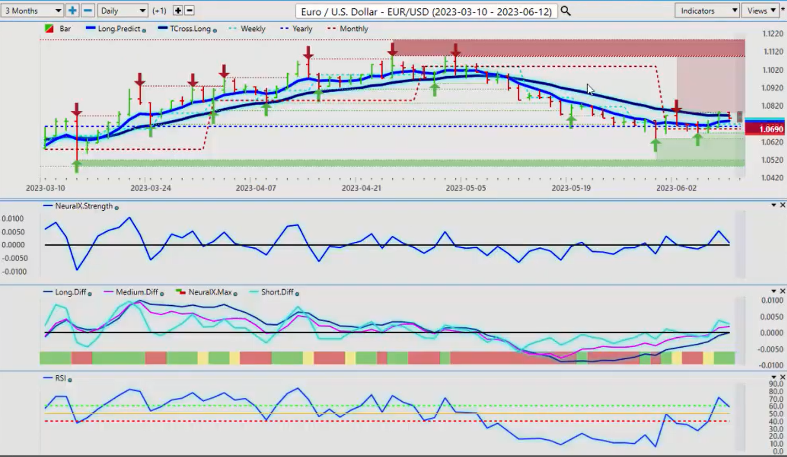Click the settings dot beside Long.Predict
Screen dimensions: 787x457
coord(144,30)
